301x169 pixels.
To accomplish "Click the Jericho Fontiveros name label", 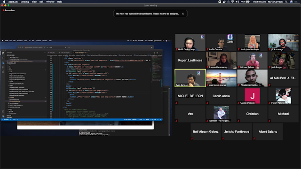I will [237, 131].
